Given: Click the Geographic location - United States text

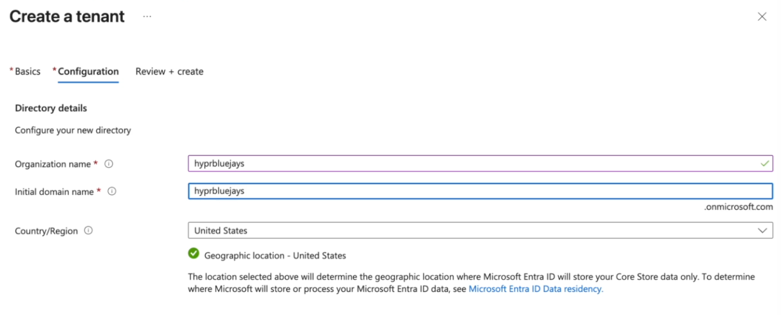Looking at the screenshot, I should coord(275,255).
